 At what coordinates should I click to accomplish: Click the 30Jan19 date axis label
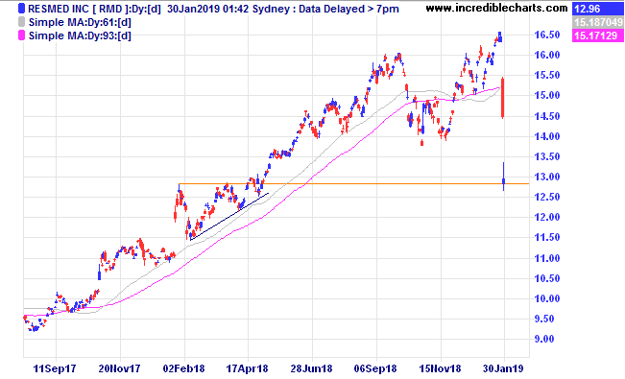pos(503,368)
